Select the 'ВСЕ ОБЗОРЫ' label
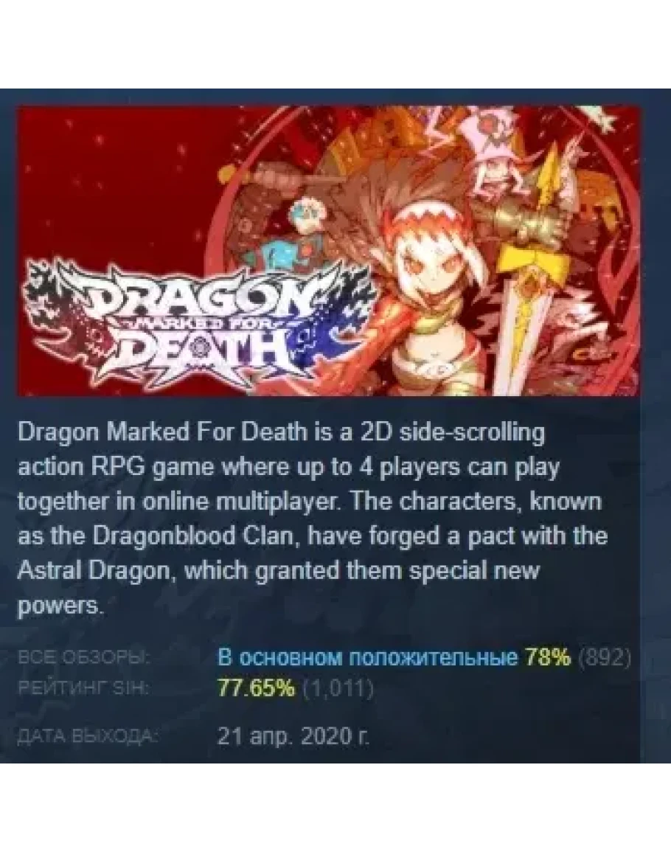 tap(85, 657)
